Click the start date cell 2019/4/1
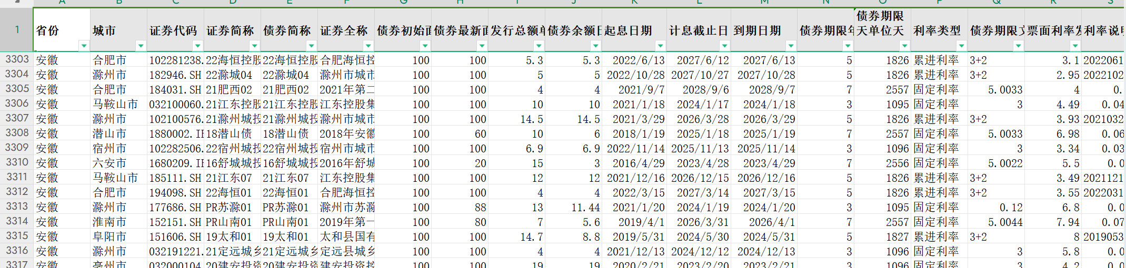Image resolution: width=1126 pixels, height=268 pixels. coord(634,222)
